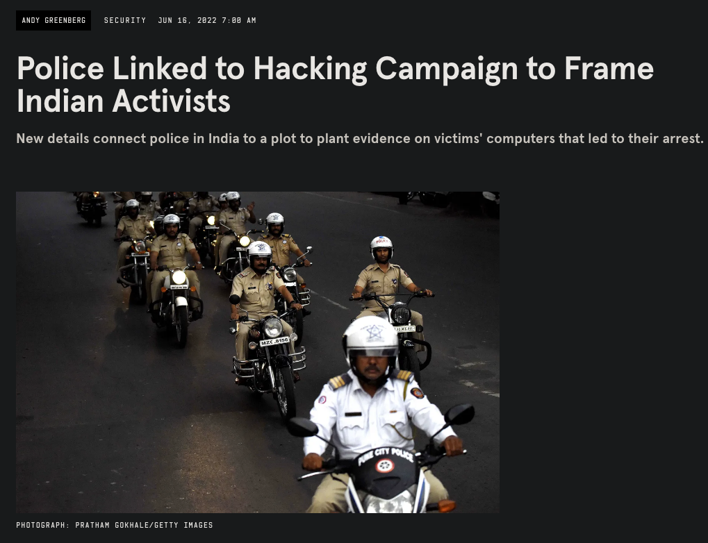Click the orange turn signal on the front motorcycle
The height and width of the screenshot is (543, 708).
click(x=446, y=506)
